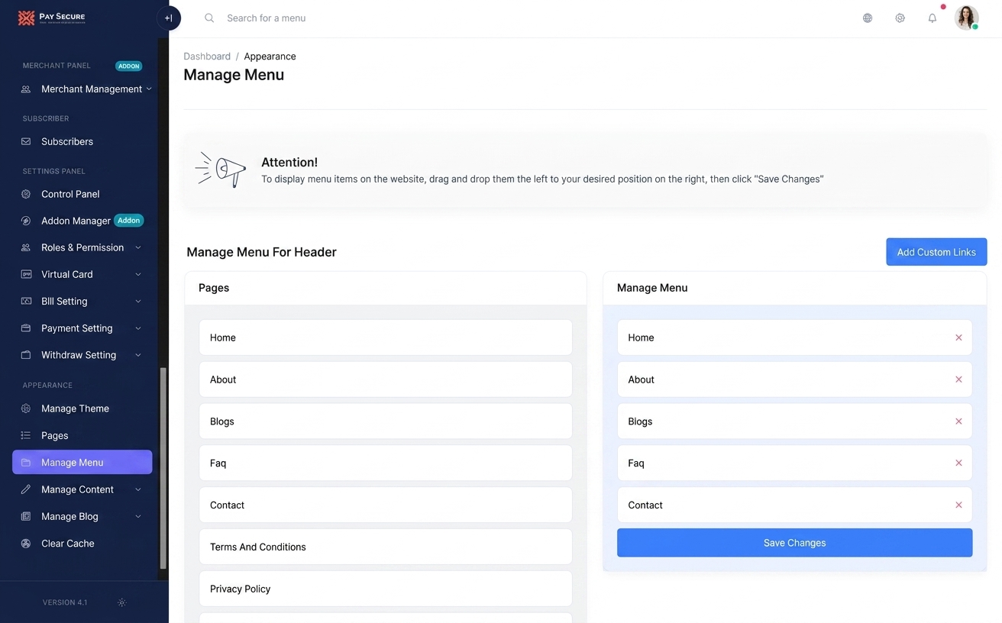Expand the Roles & Permission submenu
The width and height of the screenshot is (1002, 623).
pos(138,247)
